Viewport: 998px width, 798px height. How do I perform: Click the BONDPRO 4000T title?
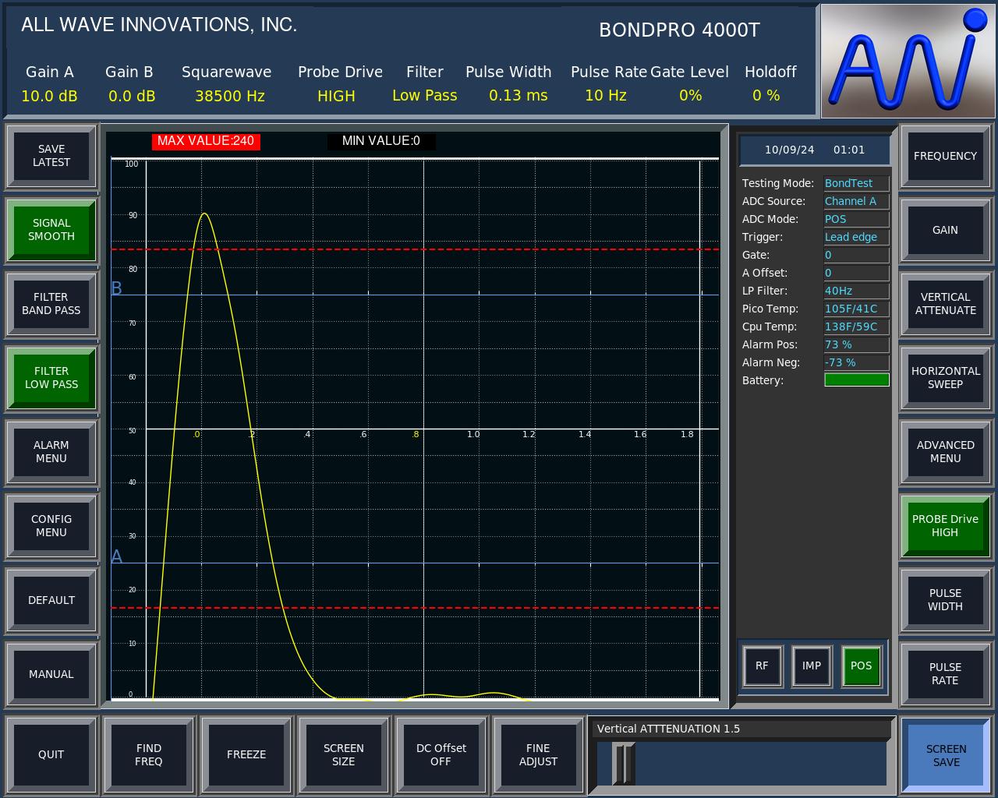click(679, 30)
